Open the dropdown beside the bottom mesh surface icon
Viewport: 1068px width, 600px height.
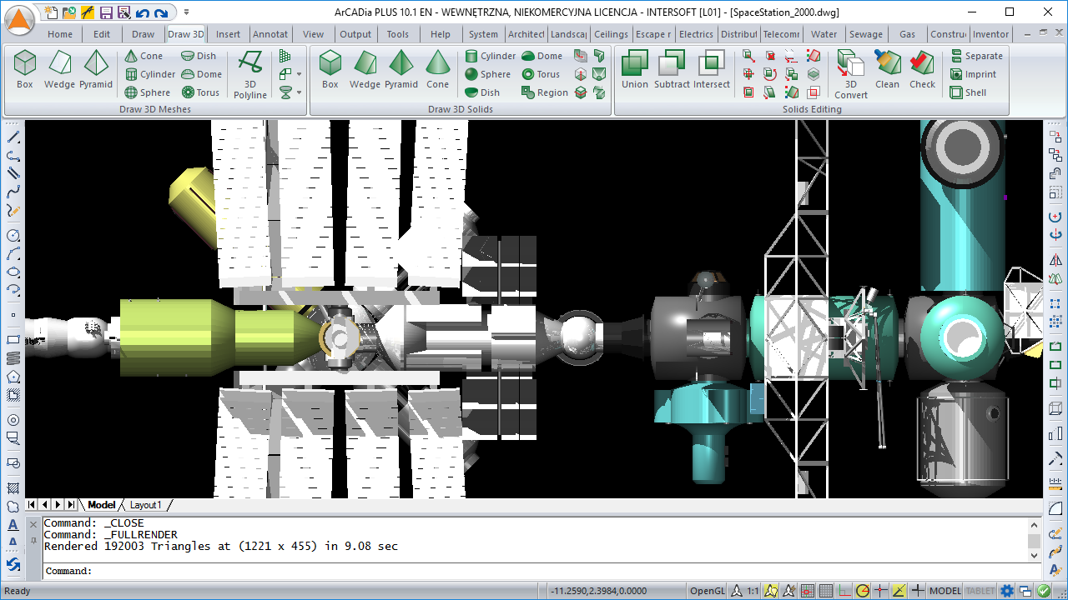tap(299, 92)
